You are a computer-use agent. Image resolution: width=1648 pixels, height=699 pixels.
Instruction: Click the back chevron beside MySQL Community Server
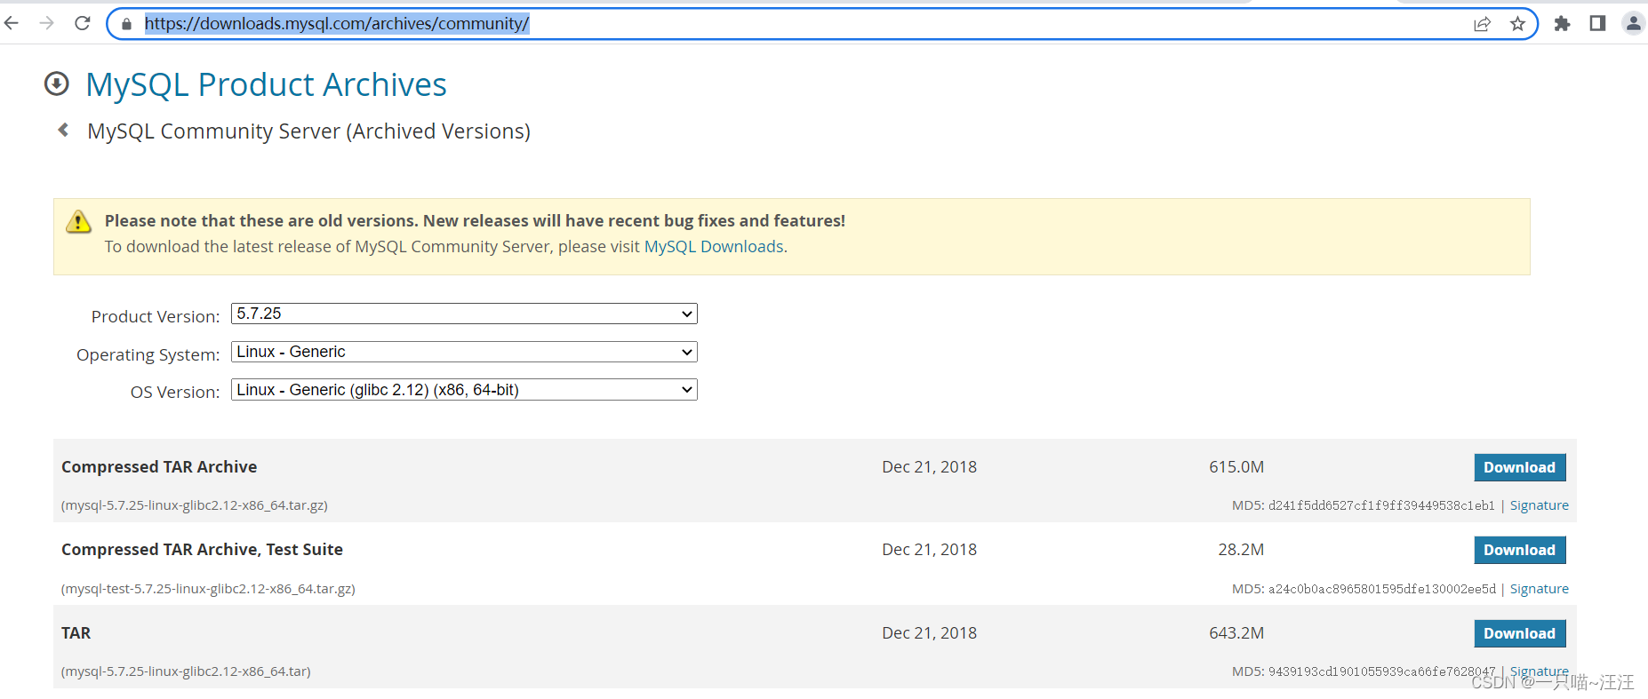pyautogui.click(x=63, y=130)
